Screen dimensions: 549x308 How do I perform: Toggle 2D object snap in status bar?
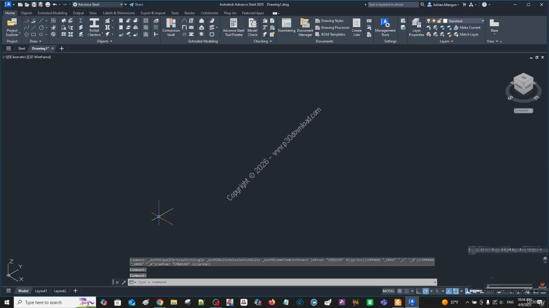455,291
